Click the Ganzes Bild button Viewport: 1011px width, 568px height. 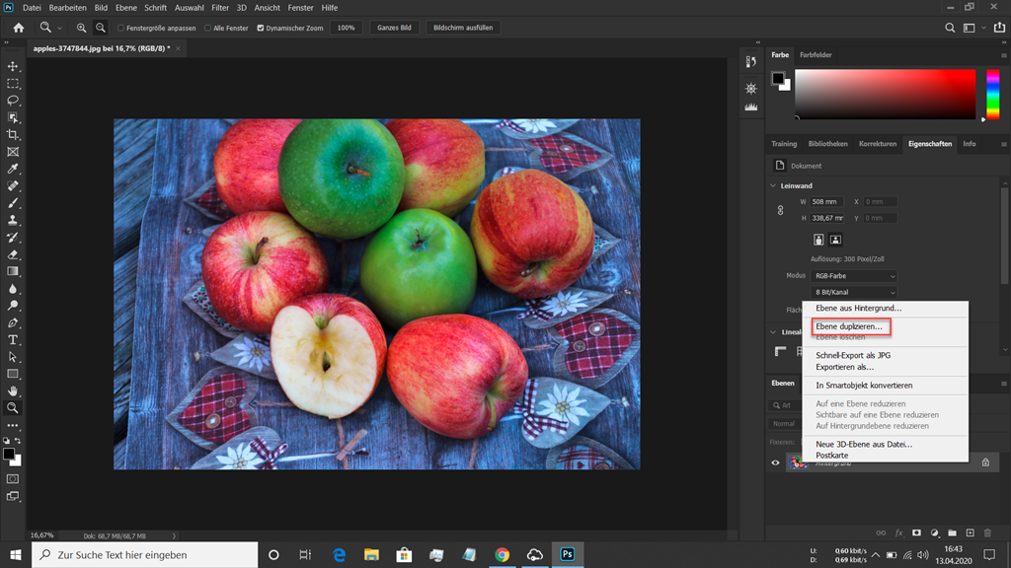(x=394, y=28)
